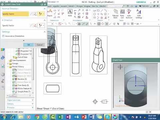Image resolution: width=160 pixels, height=120 pixels.
Task: Select the circle sketch tool
Action: tap(94, 14)
